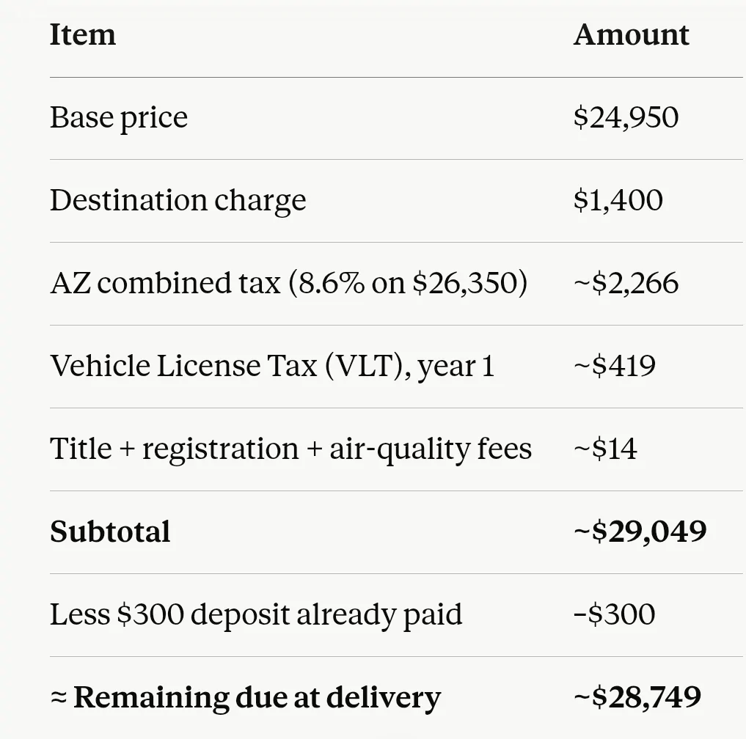Click the ~$14 fees amount

click(605, 449)
